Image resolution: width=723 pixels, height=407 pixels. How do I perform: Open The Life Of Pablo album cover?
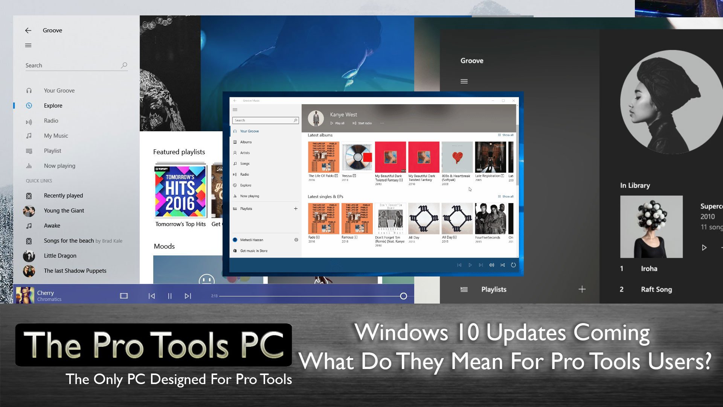pos(323,157)
